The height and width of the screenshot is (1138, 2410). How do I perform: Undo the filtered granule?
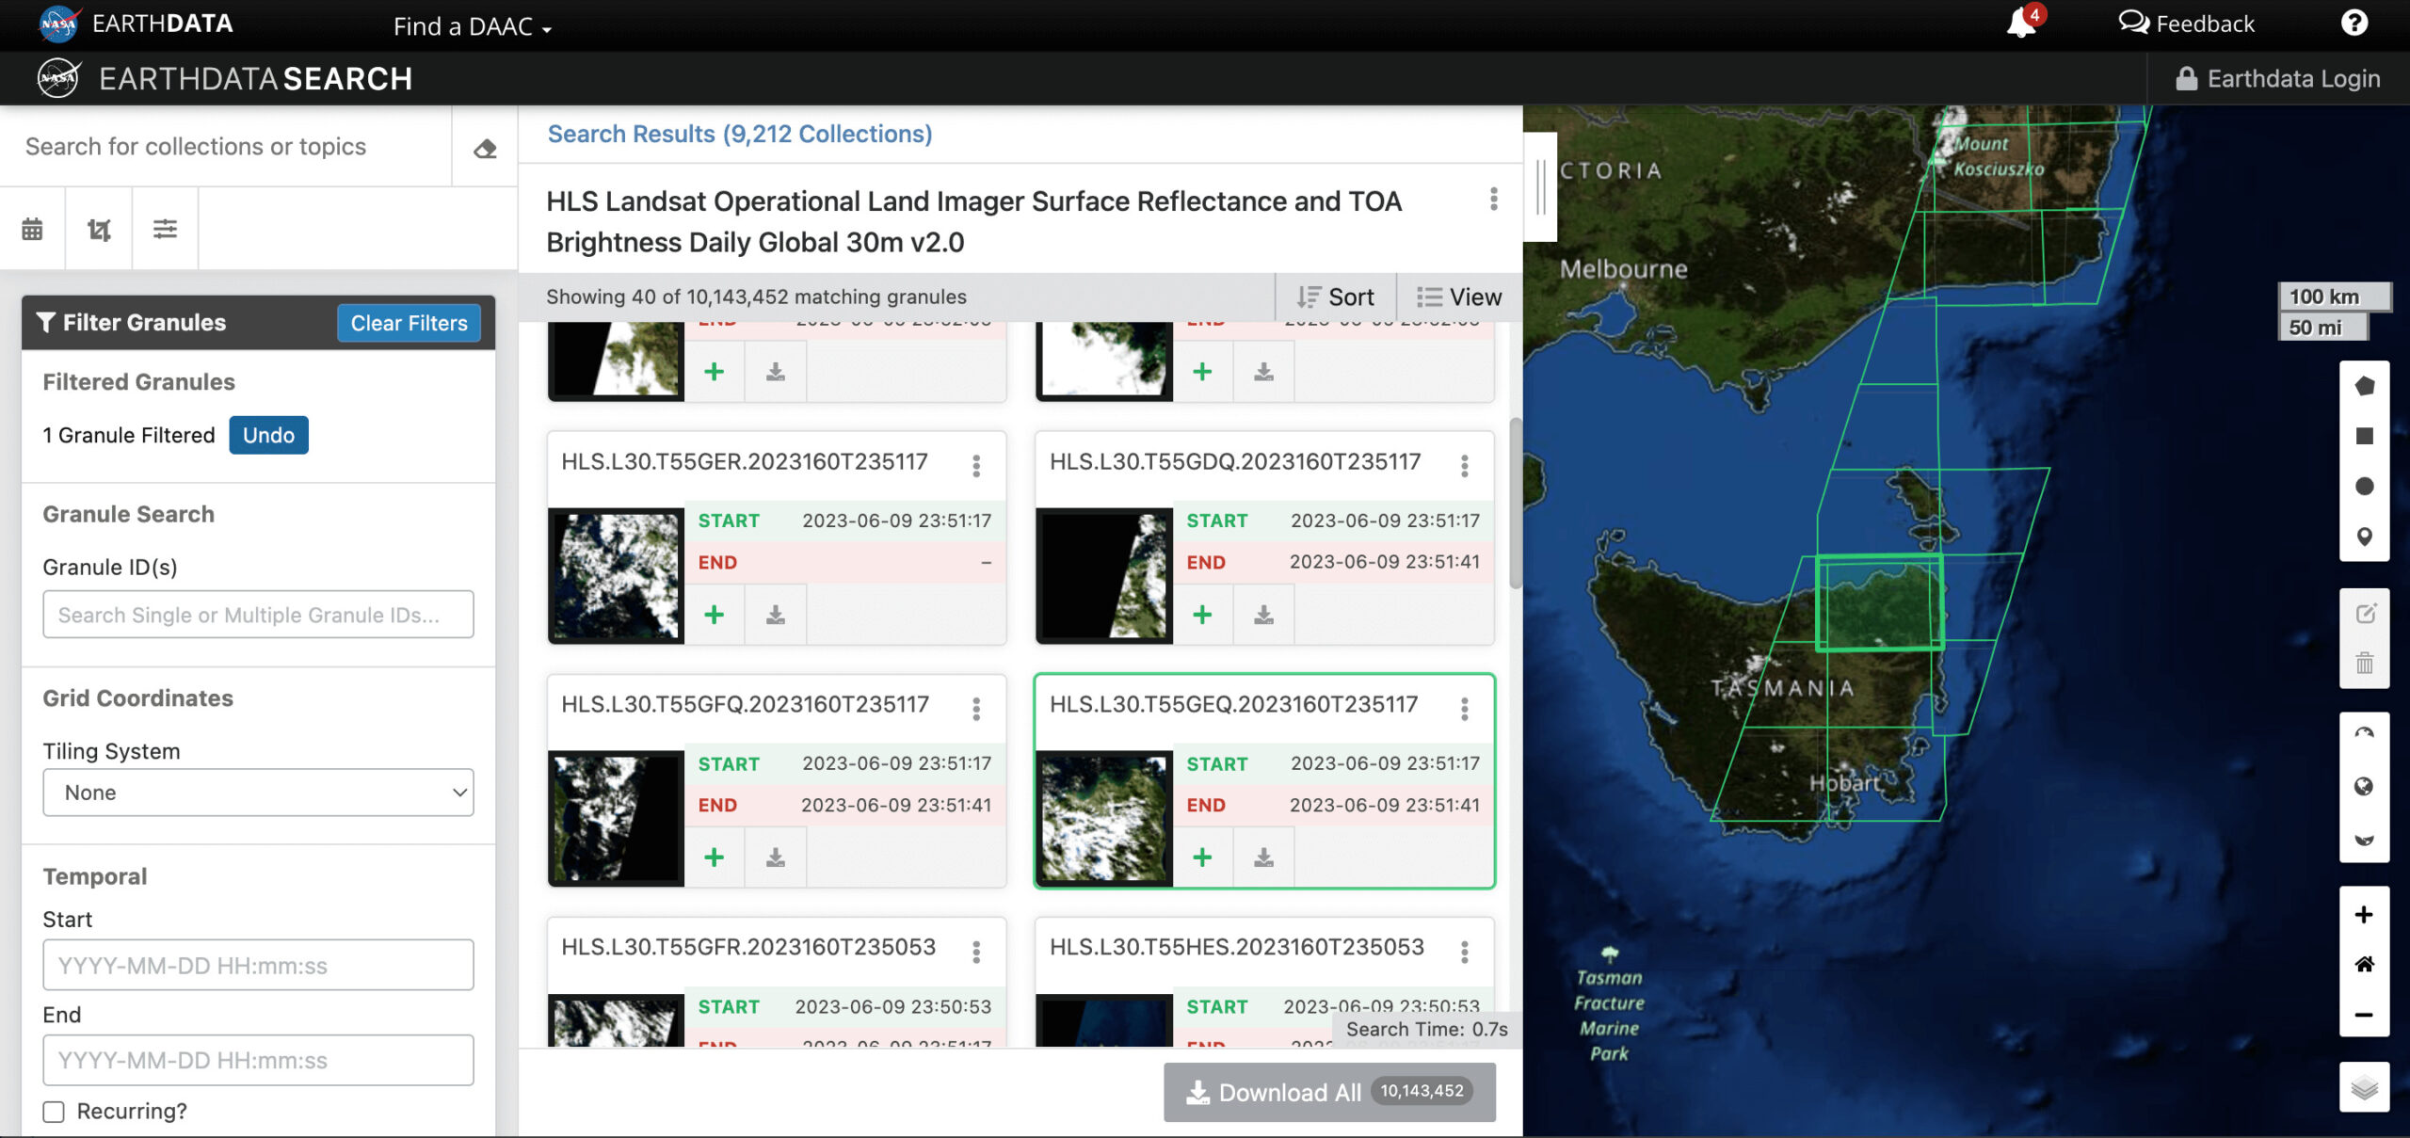(x=268, y=435)
